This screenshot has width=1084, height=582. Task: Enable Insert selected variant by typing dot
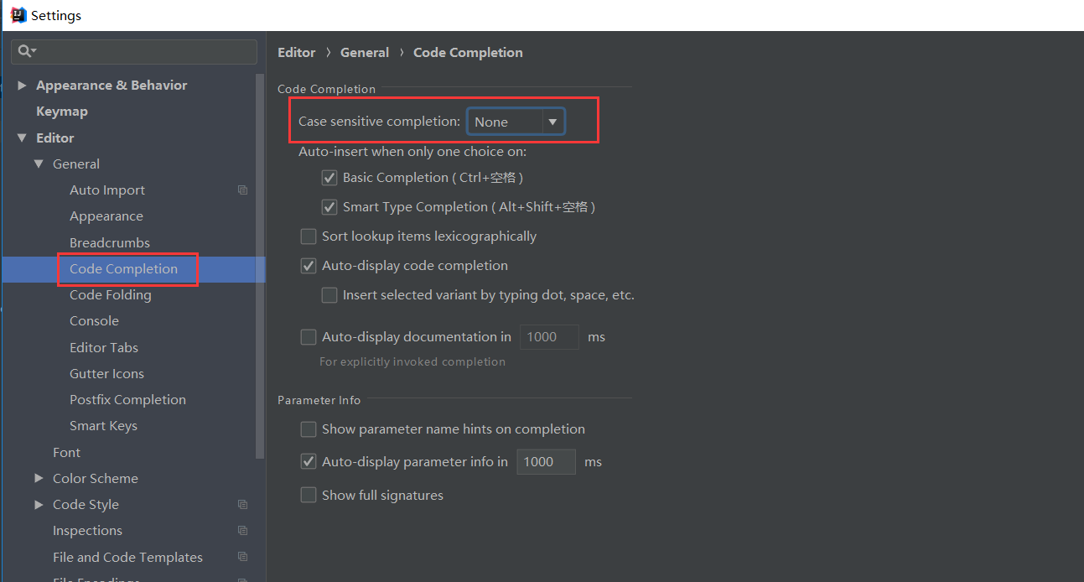click(x=329, y=295)
